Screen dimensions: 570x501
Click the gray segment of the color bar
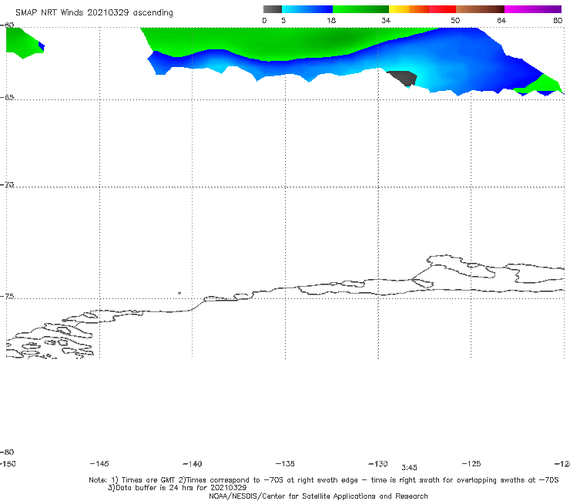(x=273, y=9)
